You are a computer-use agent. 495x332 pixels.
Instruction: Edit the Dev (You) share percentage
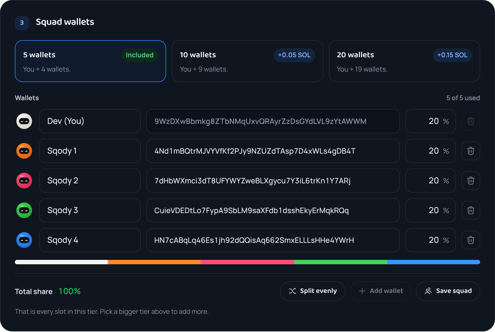tap(431, 121)
